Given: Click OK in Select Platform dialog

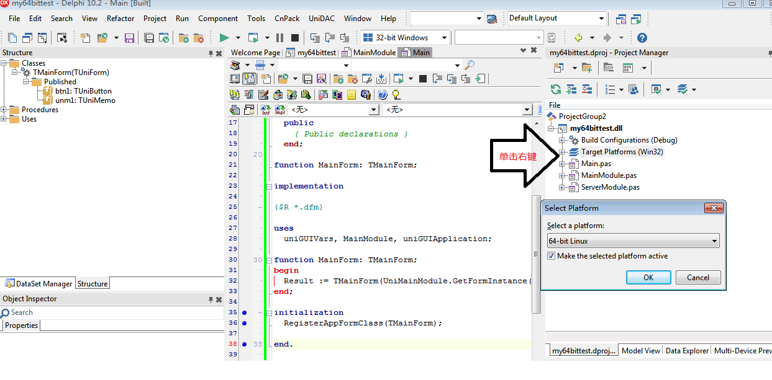Looking at the screenshot, I should (648, 277).
